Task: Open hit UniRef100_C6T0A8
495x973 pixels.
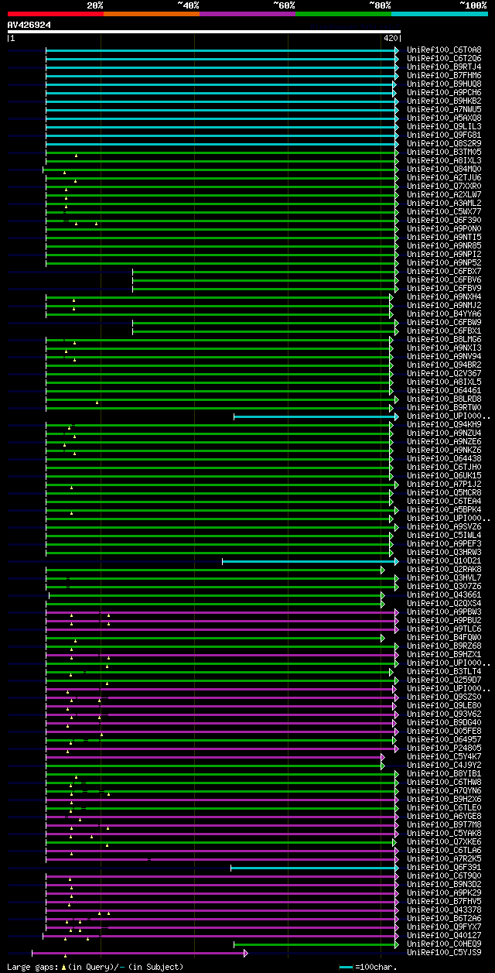Action: (x=444, y=50)
